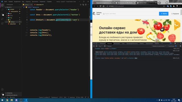
Task: Expand the Timeline section in Explorer sidebar
Action: coord(13,95)
